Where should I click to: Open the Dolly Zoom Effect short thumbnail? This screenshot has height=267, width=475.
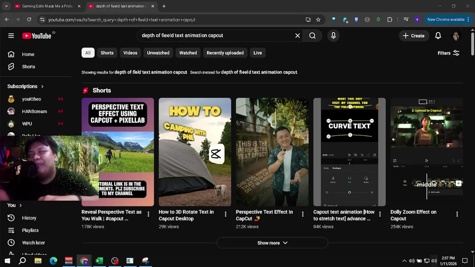(x=426, y=152)
